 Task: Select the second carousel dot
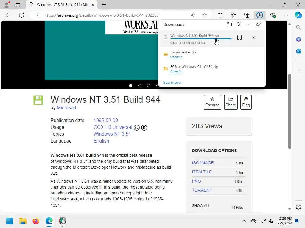pyautogui.click(x=140, y=86)
